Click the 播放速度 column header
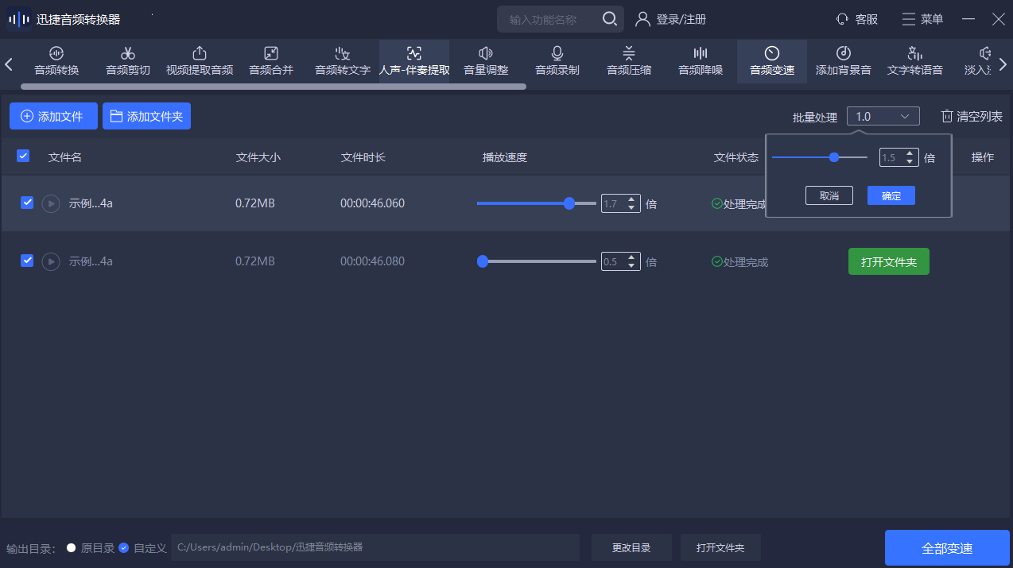 pyautogui.click(x=505, y=157)
